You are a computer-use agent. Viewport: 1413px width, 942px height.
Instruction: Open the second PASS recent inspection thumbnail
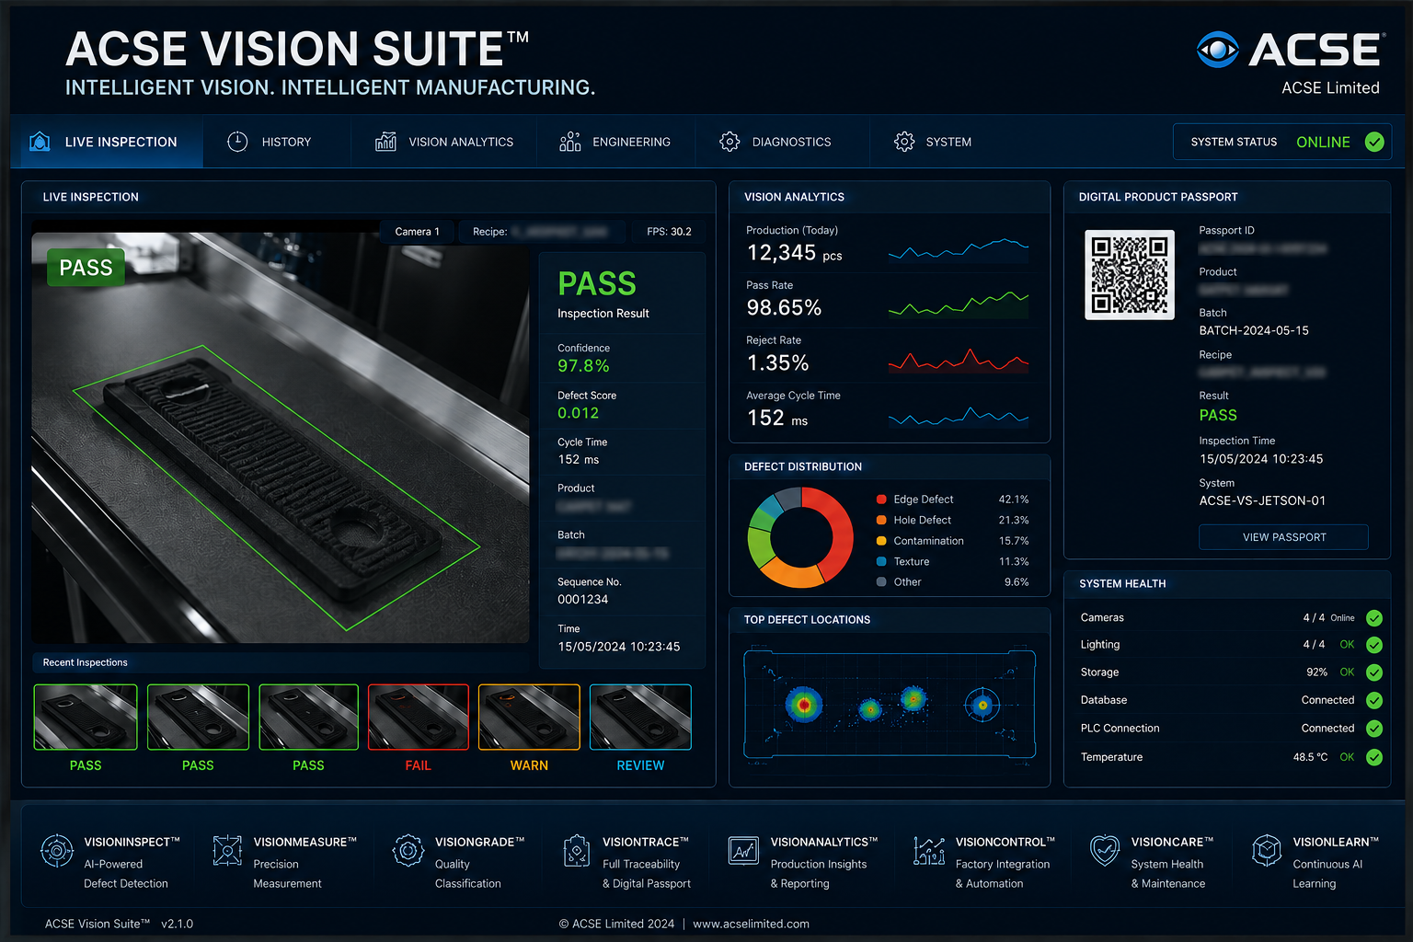pos(198,718)
